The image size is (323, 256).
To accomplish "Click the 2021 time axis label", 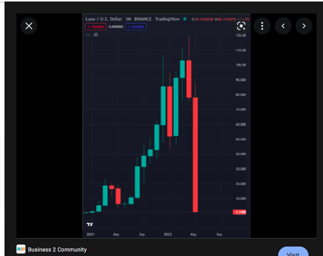I will point(90,235).
